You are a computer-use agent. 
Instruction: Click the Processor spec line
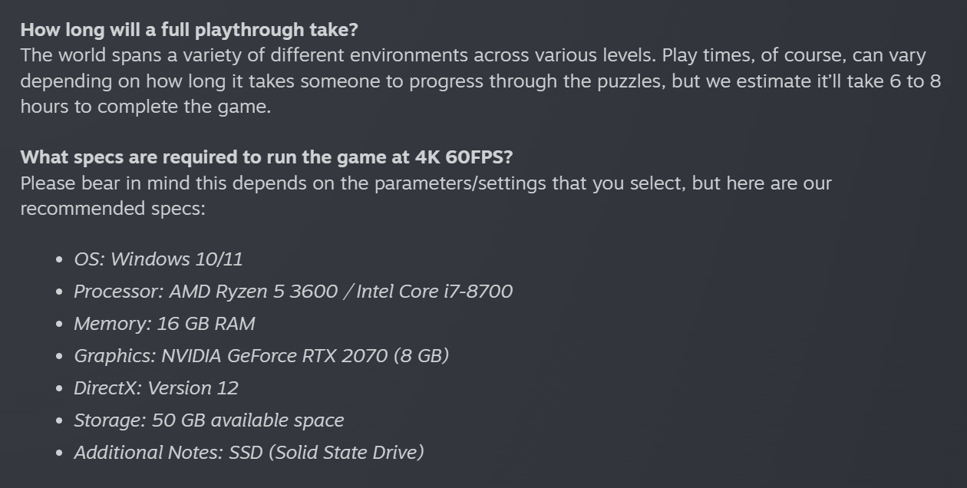click(x=292, y=292)
